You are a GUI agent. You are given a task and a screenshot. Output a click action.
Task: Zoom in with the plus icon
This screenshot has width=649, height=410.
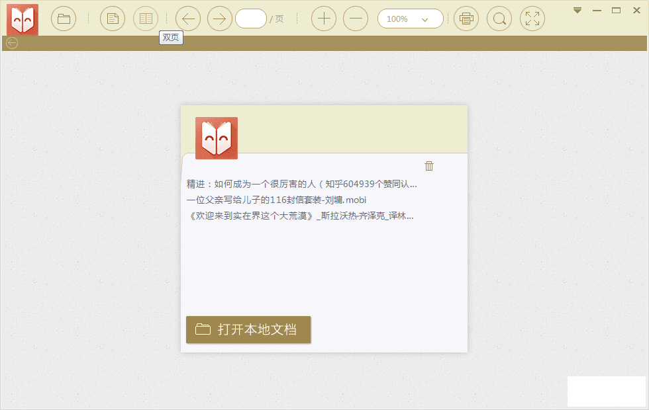(x=323, y=19)
